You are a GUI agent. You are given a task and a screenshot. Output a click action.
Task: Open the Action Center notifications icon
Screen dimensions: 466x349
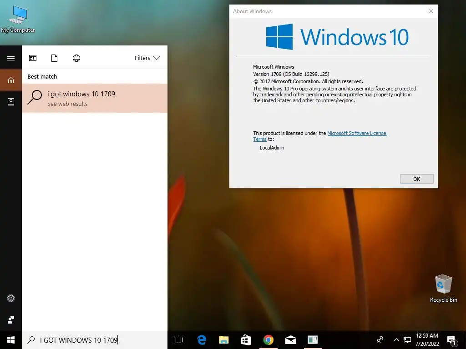coord(451,340)
